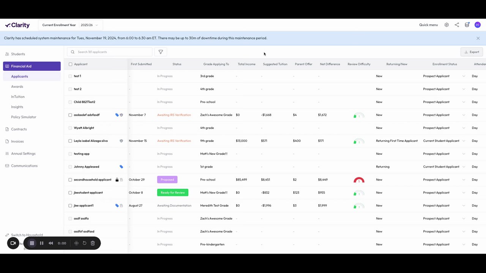Check the box for jleestudent applicant
Image resolution: width=486 pixels, height=273 pixels.
[x=70, y=193]
